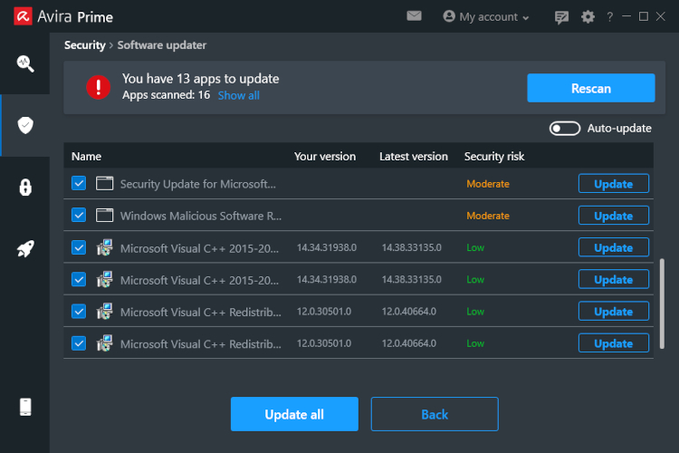679x453 pixels.
Task: Open the Status scan sidebar icon
Action: tap(25, 63)
